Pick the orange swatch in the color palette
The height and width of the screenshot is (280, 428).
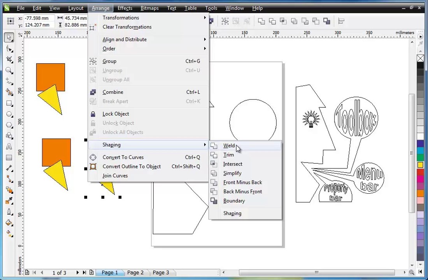click(x=420, y=193)
